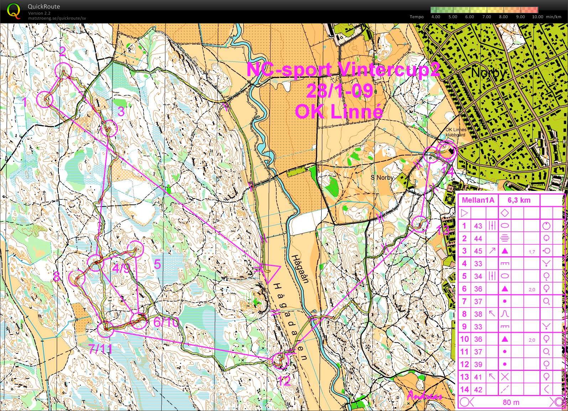Click the northwest arrow in row 8
Image resolution: width=568 pixels, height=411 pixels.
(x=491, y=314)
